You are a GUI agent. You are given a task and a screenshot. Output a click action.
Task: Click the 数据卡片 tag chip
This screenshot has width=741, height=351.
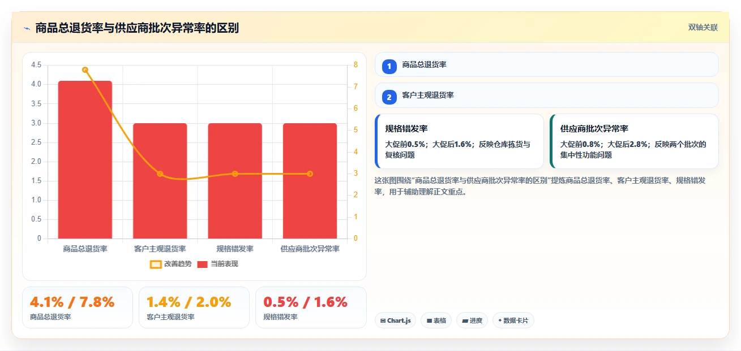tap(513, 320)
